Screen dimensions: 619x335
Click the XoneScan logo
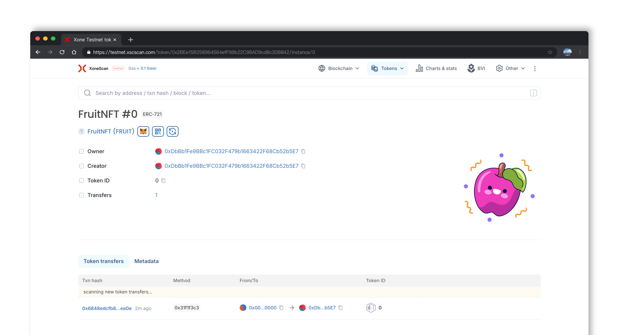coord(93,68)
